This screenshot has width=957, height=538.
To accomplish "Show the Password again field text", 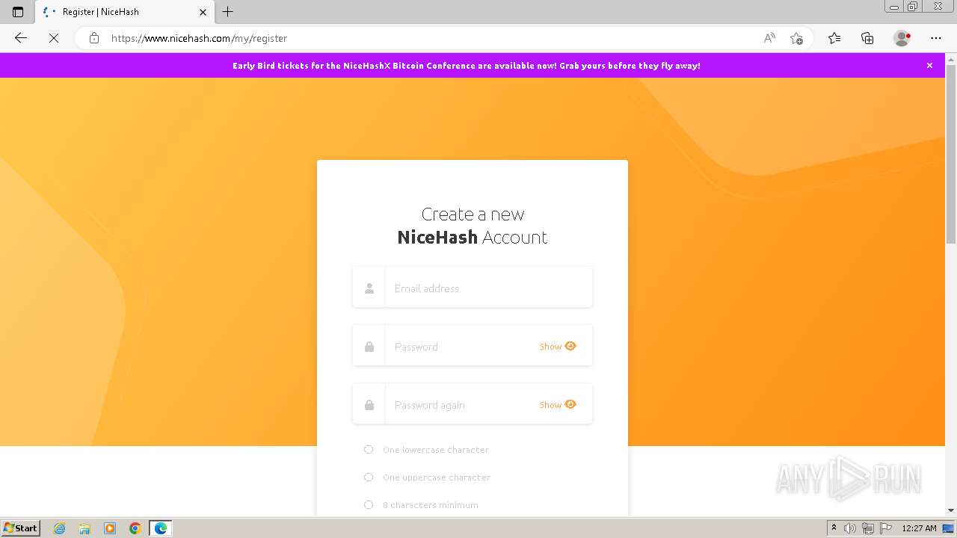I will pos(558,404).
